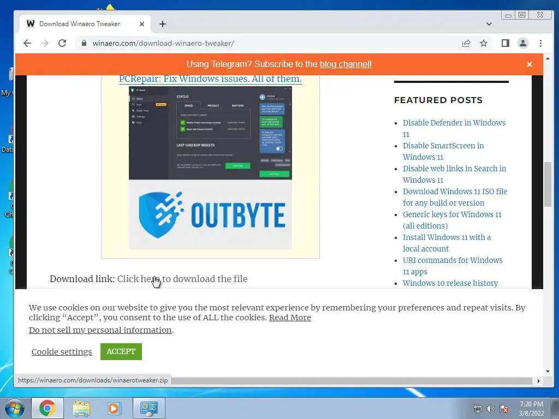This screenshot has height=419, width=559.
Task: Click the Chrome taskbar icon
Action: pyautogui.click(x=47, y=408)
